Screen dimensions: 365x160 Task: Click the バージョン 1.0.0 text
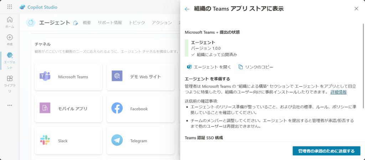point(206,48)
